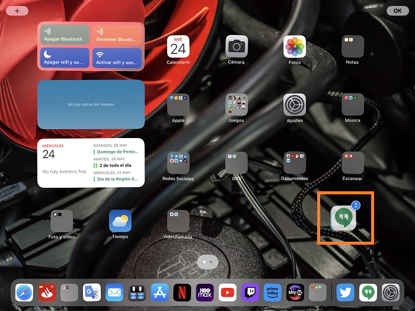Open the Apple folder
415x311 pixels.
[x=178, y=105]
